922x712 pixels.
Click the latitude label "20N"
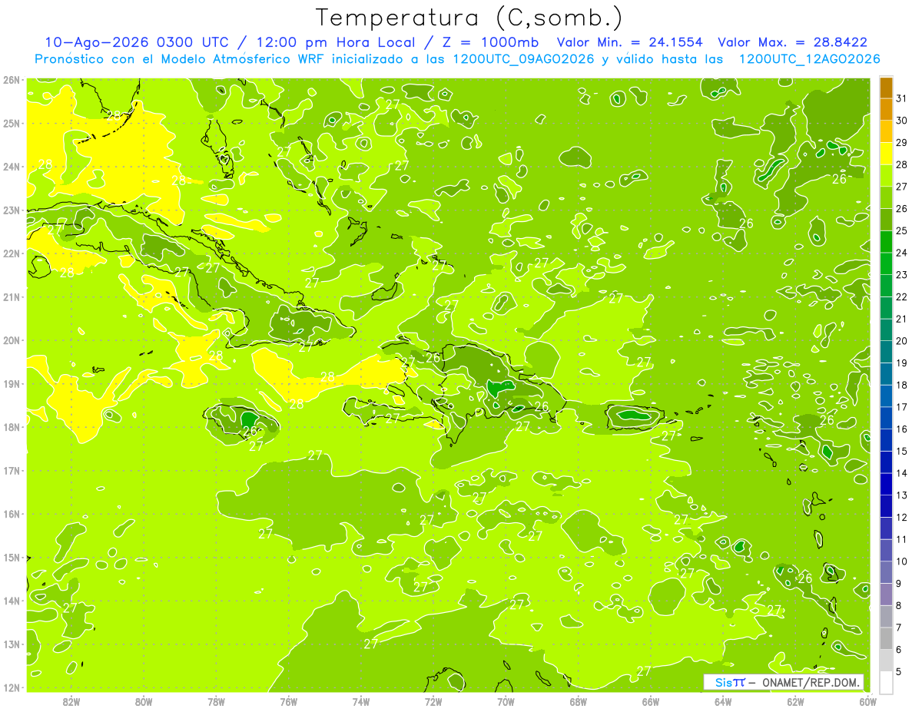[12, 340]
